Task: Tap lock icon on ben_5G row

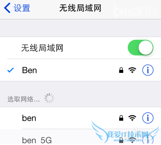Action: pos(121,140)
